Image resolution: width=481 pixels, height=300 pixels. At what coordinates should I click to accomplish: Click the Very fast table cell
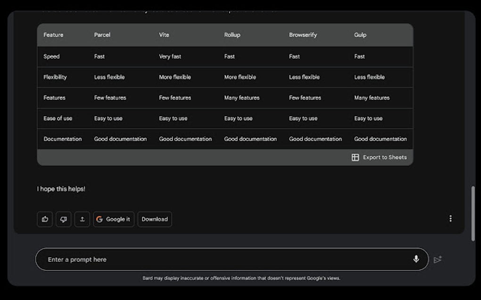tap(170, 56)
